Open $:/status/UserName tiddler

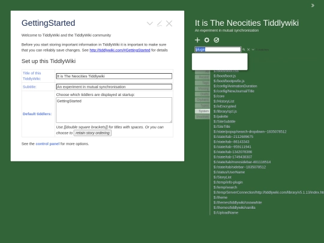click(x=229, y=172)
